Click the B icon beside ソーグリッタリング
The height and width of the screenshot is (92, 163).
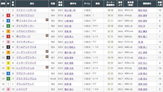(x=47, y=51)
